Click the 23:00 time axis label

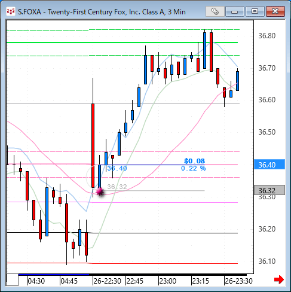pos(168,281)
